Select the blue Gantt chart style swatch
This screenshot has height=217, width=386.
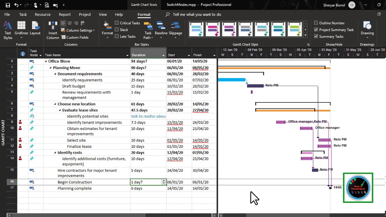[x=196, y=29]
